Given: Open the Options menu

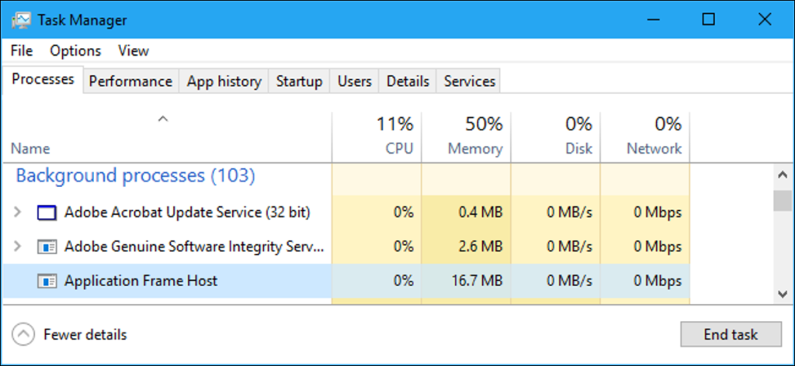Looking at the screenshot, I should click(75, 51).
